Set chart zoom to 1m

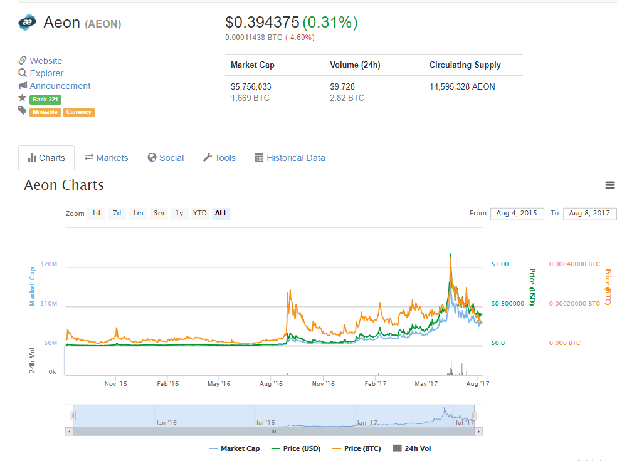[138, 214]
